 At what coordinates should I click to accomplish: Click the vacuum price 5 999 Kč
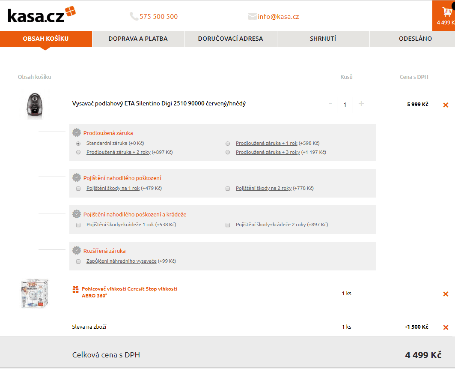[x=418, y=104]
